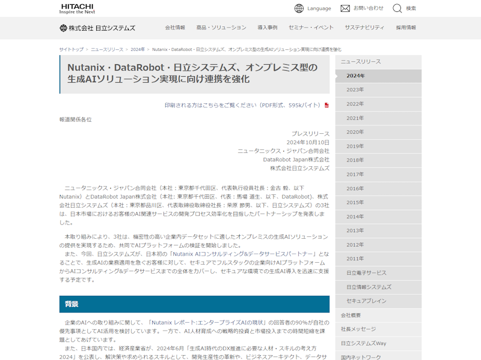Open search via magnifier icon
481x360 pixels.
(x=397, y=8)
